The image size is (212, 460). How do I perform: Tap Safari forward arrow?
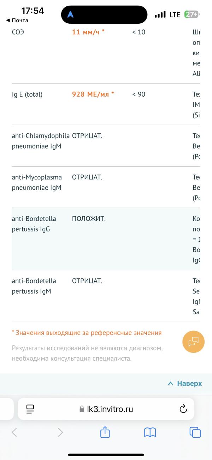click(x=60, y=432)
